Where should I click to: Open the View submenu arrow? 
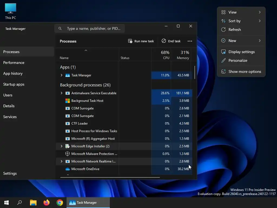tap(259, 12)
